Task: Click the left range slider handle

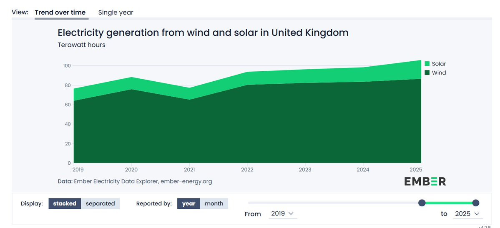Action: [x=422, y=203]
